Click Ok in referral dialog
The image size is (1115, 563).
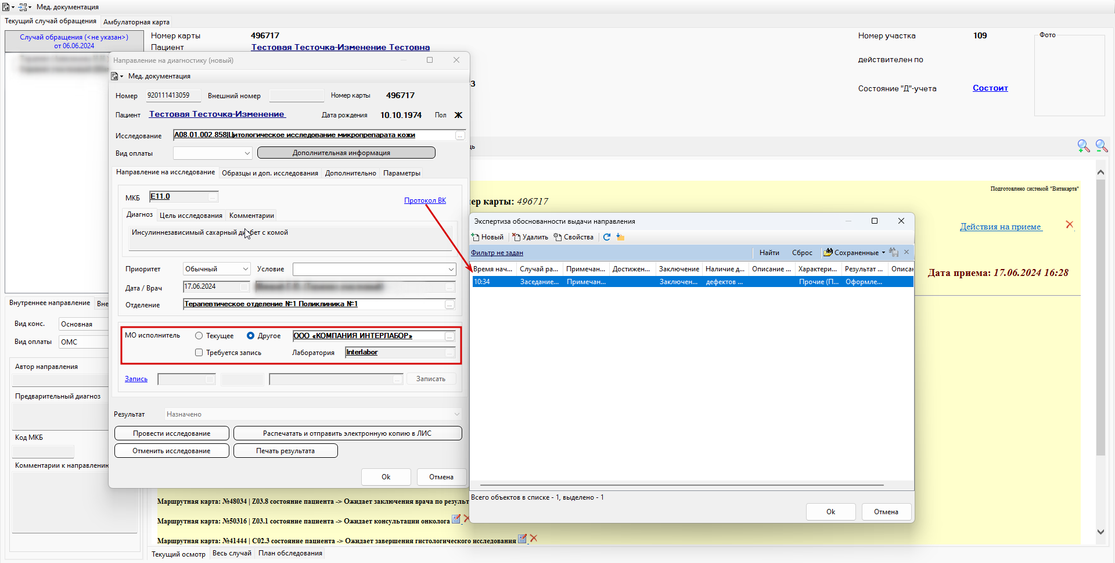pos(386,477)
